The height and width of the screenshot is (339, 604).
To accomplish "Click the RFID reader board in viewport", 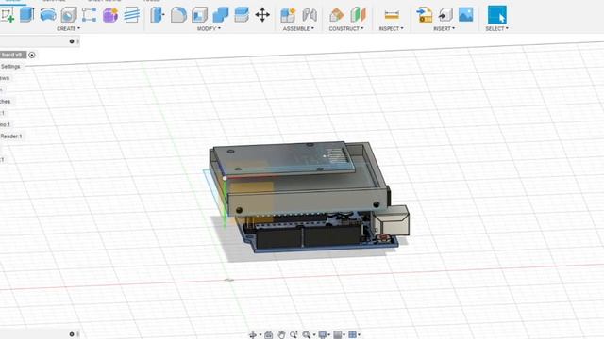I will [x=285, y=157].
